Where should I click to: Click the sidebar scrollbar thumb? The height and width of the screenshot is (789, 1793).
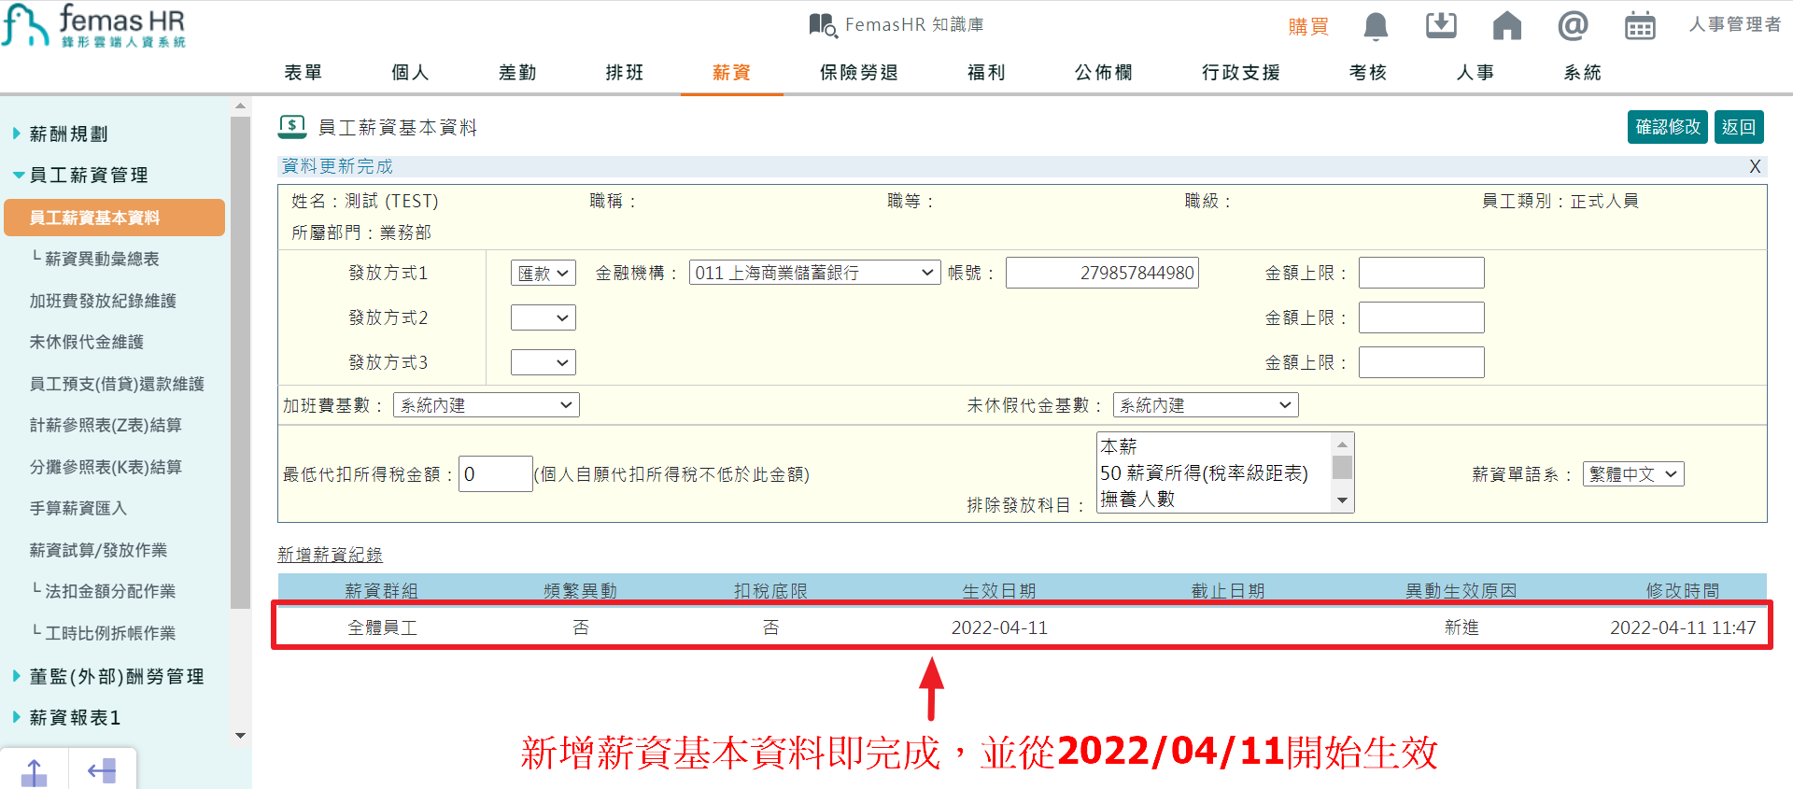tap(240, 362)
